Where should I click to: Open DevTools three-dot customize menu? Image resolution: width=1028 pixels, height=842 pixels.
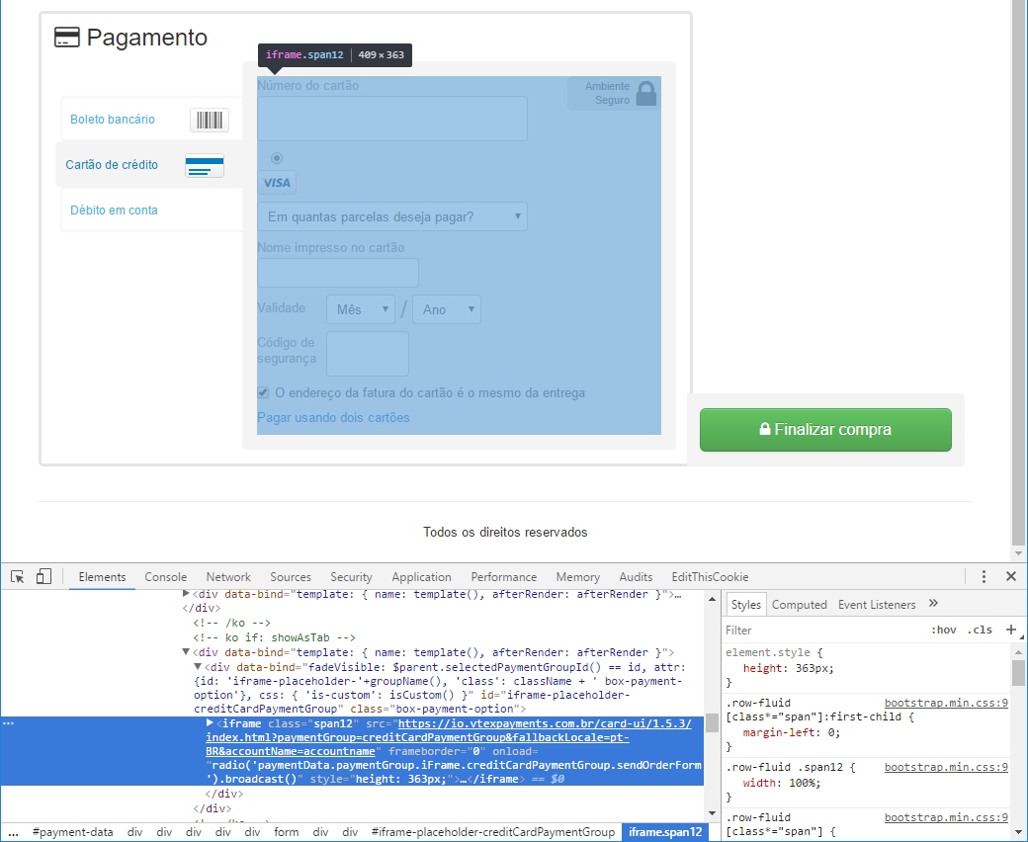point(984,575)
